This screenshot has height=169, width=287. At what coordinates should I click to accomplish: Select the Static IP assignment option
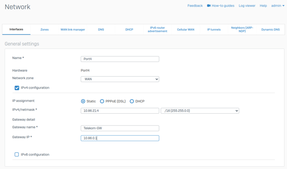(83, 101)
